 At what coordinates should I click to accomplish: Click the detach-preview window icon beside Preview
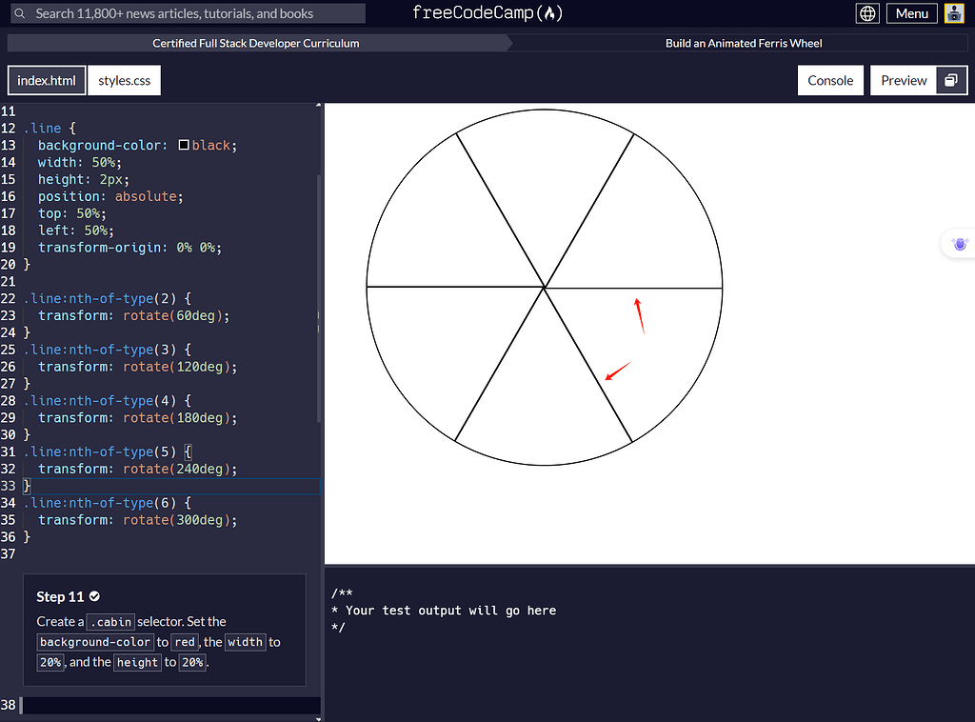[x=950, y=80]
